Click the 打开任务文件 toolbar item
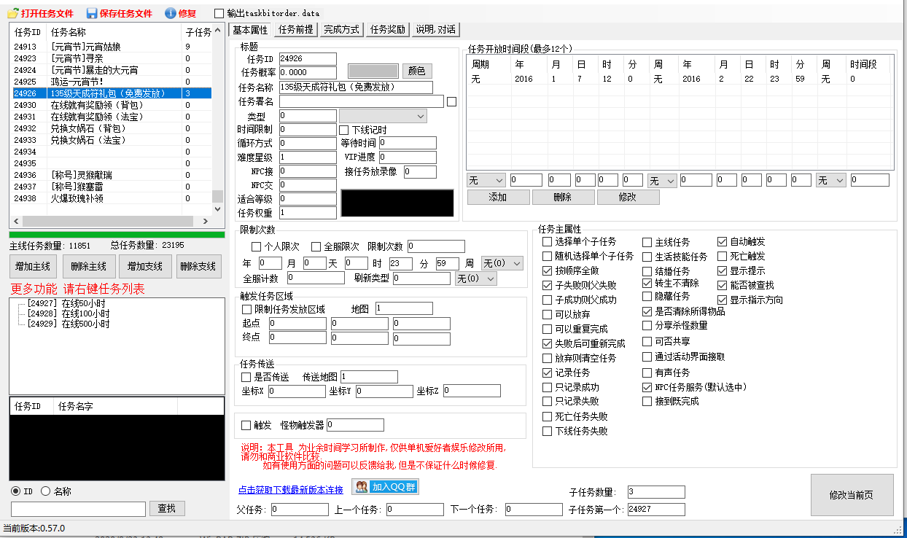Screen dimensions: 907x538 pos(40,13)
